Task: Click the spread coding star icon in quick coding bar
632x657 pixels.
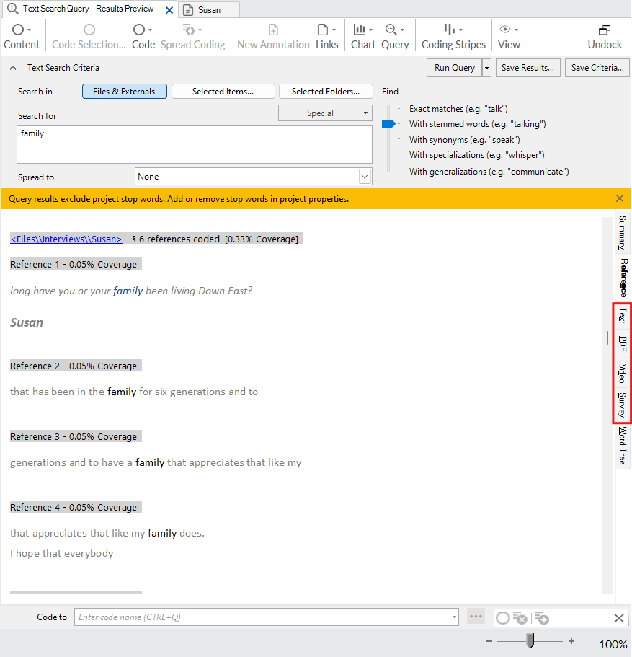Action: click(541, 618)
